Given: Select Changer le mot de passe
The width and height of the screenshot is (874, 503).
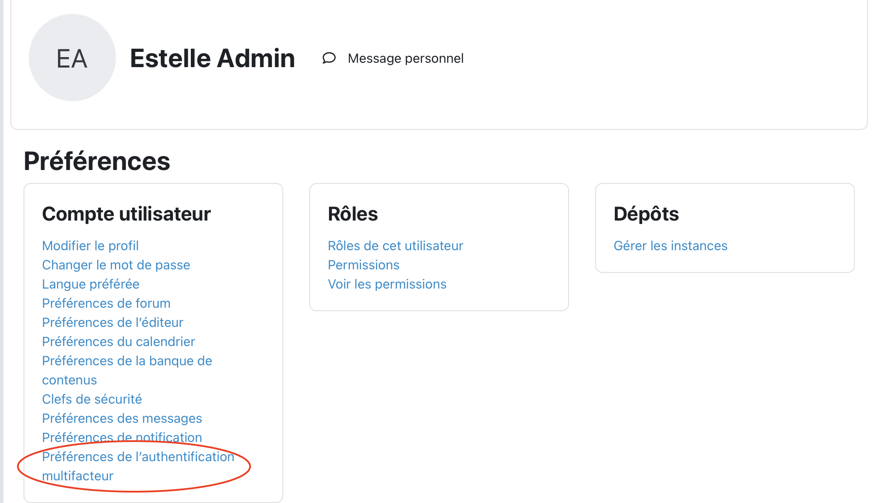Looking at the screenshot, I should point(116,265).
